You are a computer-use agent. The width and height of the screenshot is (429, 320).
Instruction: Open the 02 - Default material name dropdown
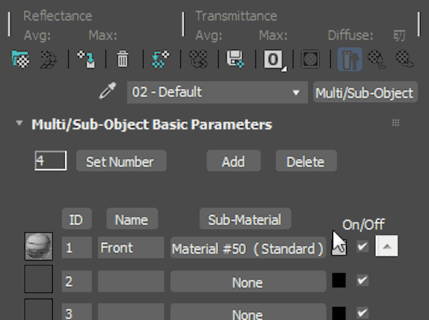296,92
